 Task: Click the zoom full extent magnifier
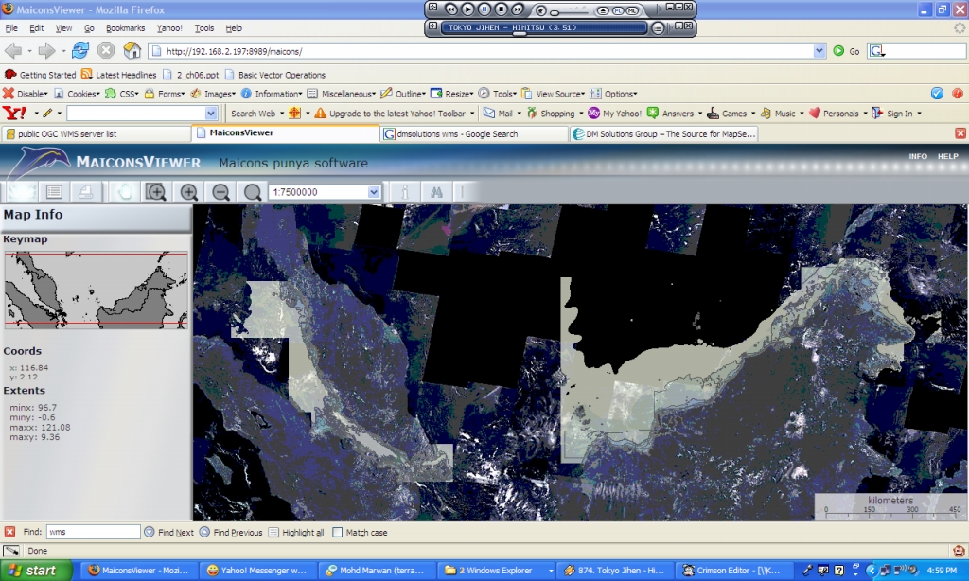tap(252, 192)
